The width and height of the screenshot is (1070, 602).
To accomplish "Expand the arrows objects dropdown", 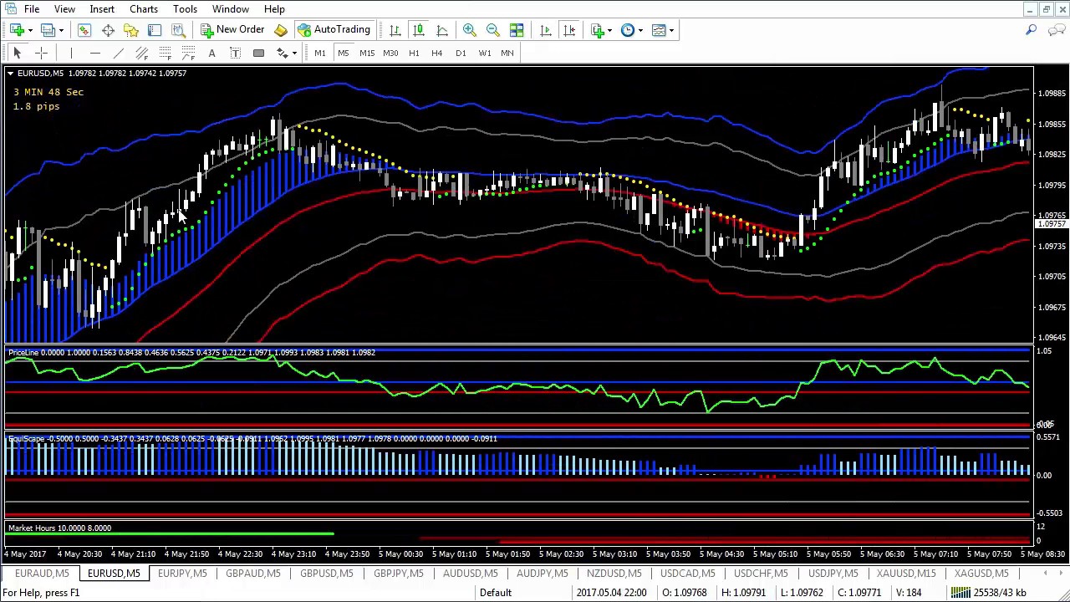I will point(294,54).
